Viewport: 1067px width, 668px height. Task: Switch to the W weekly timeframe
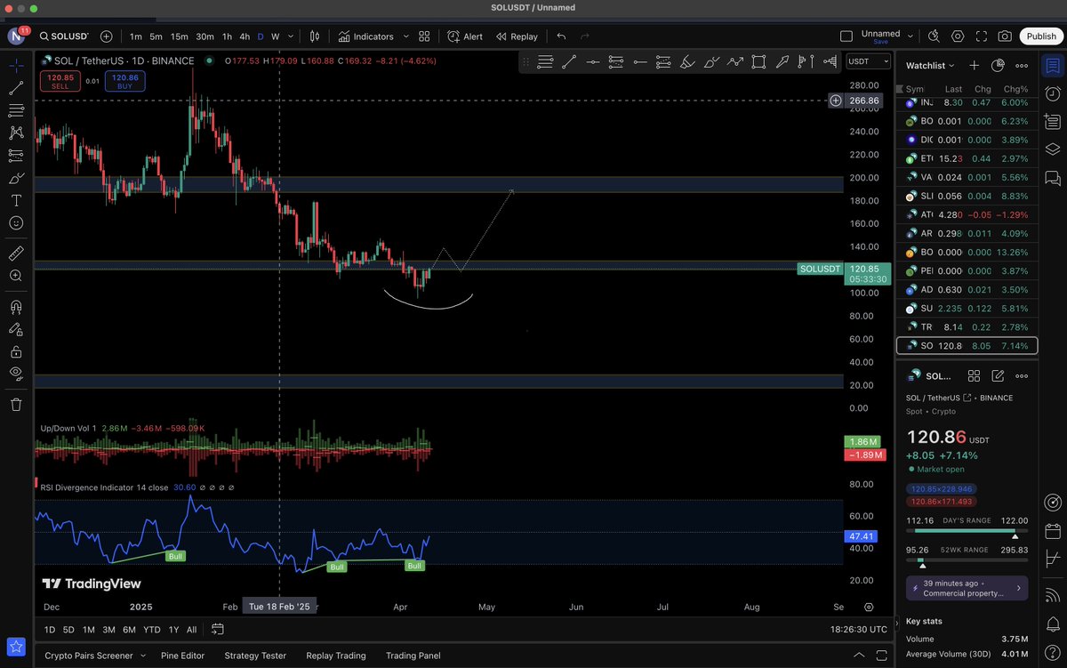[x=275, y=36]
